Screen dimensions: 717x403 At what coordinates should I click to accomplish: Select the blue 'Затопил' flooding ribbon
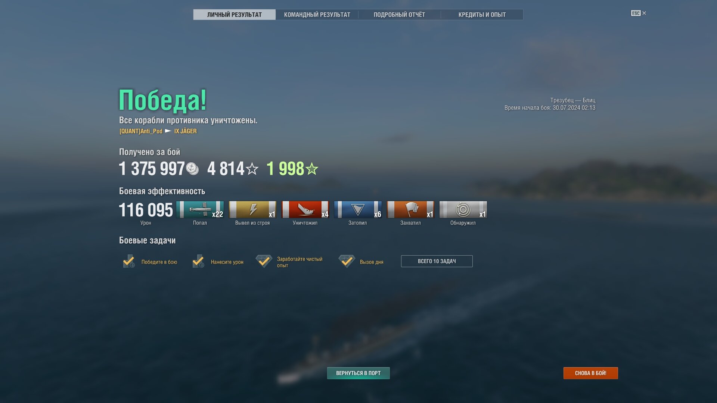click(x=358, y=209)
